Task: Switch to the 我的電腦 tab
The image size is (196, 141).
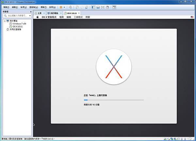Action: (54, 13)
